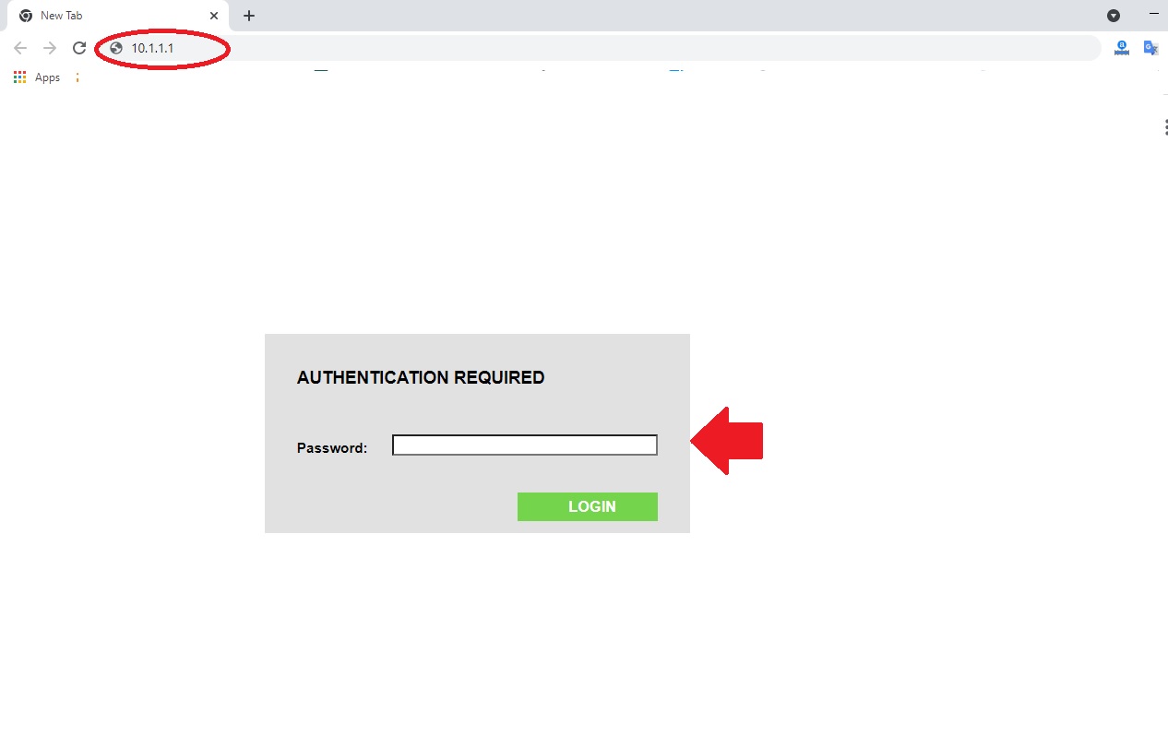Click the Password: field label

[x=332, y=448]
